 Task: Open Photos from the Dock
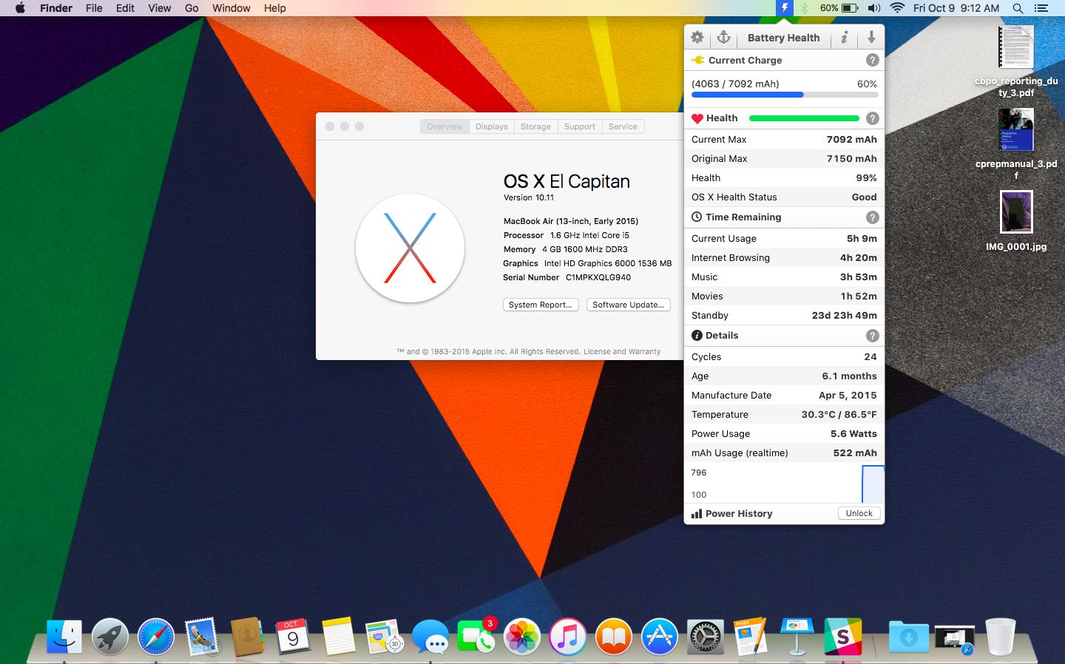click(x=522, y=636)
